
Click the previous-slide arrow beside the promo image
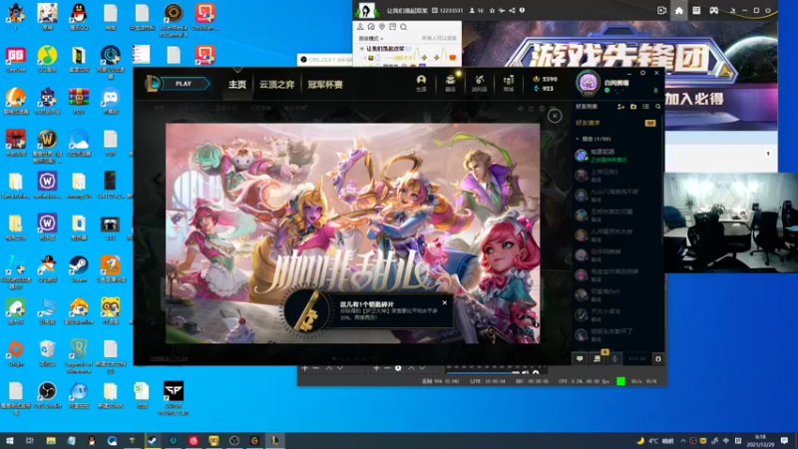coord(157,180)
